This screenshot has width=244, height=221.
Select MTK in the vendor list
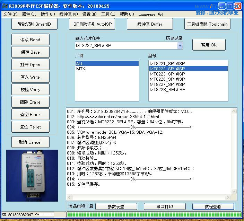pos(107,69)
